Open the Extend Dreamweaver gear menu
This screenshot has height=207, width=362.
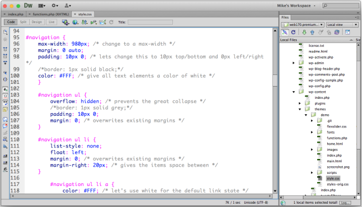point(55,6)
